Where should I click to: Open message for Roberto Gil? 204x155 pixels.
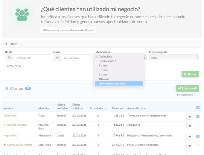(x=190, y=117)
